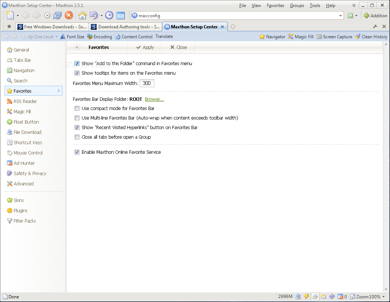Screen dimensions: 390x302
Task: Toggle Show tooltips for Favorites menu items
Action: [77, 73]
